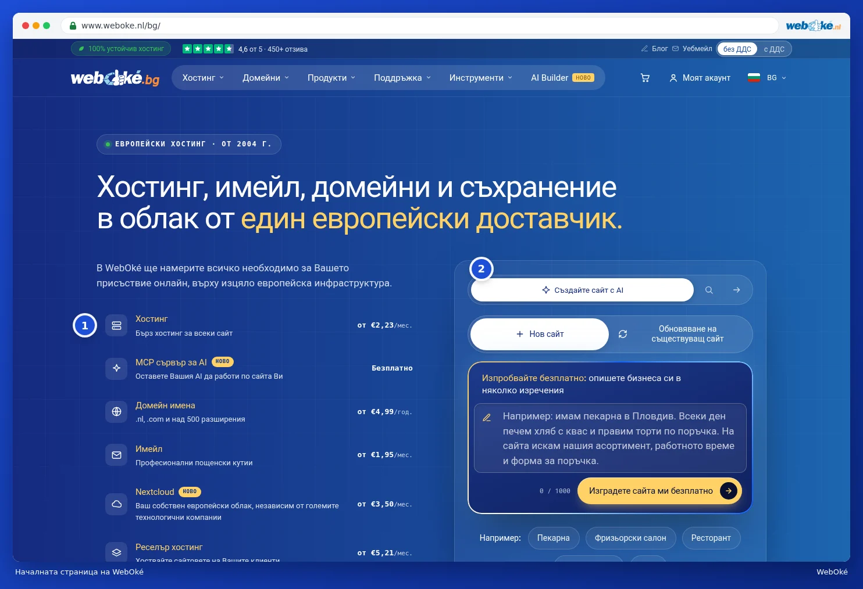Expand the Хостинг menu

coord(203,78)
